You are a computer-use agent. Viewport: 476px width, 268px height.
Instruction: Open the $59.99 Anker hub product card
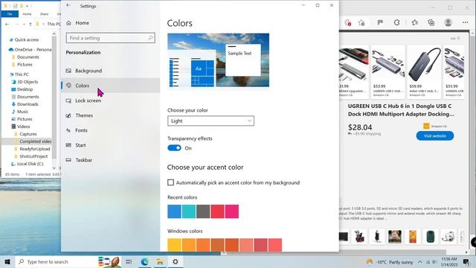tap(424, 71)
